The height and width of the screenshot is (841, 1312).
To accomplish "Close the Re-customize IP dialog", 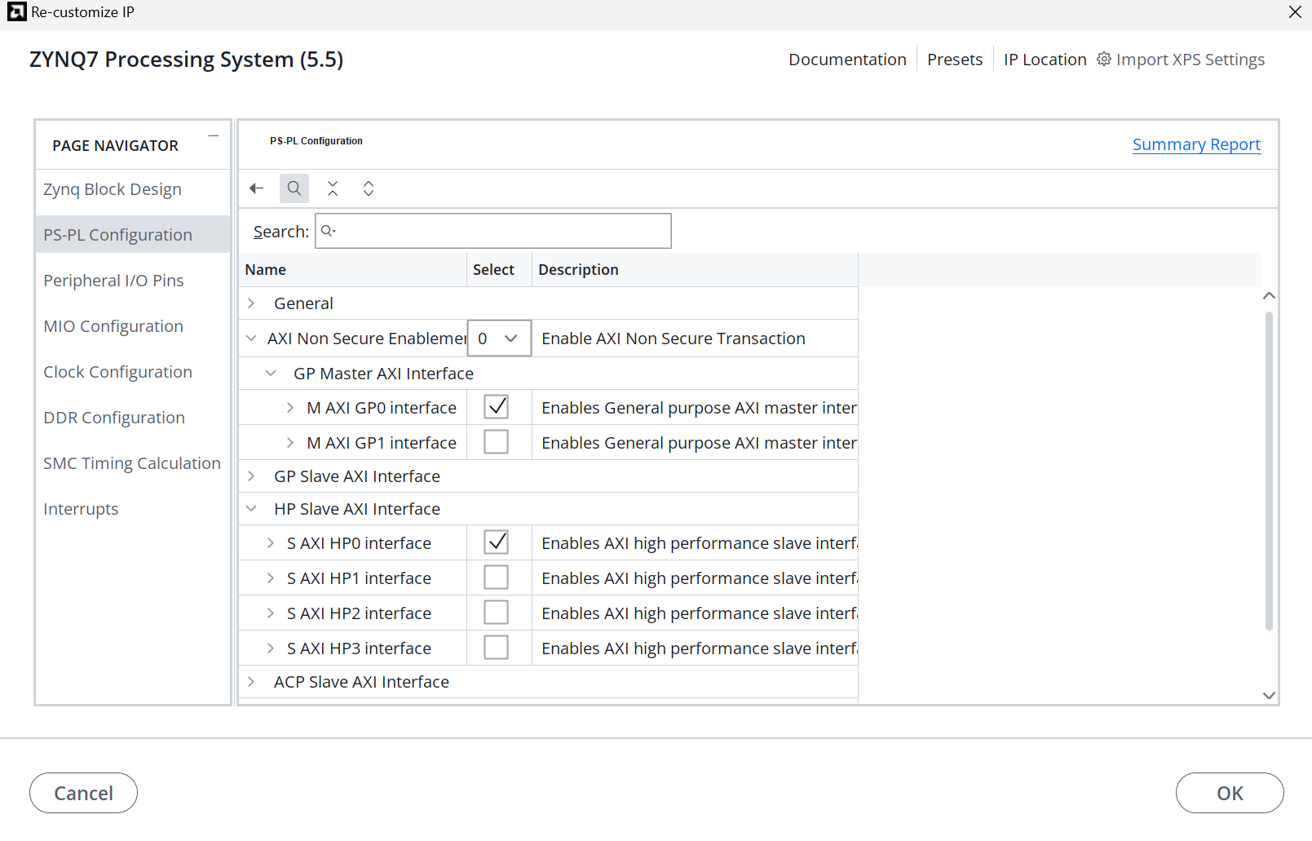I will (x=1295, y=11).
